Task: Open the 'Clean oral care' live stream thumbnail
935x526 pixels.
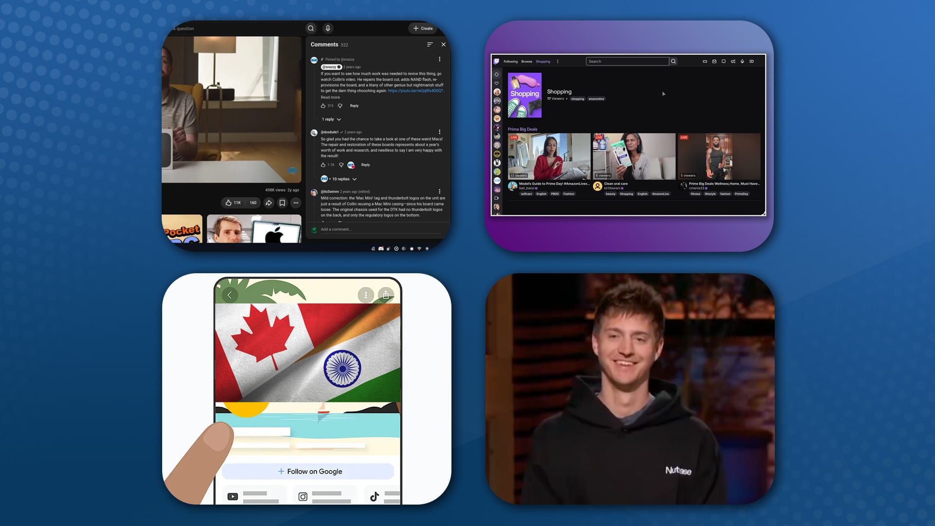Action: coord(634,156)
